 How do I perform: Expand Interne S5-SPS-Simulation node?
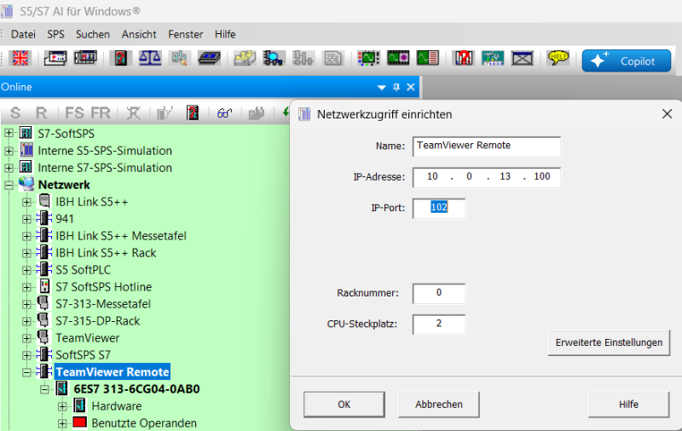9,151
